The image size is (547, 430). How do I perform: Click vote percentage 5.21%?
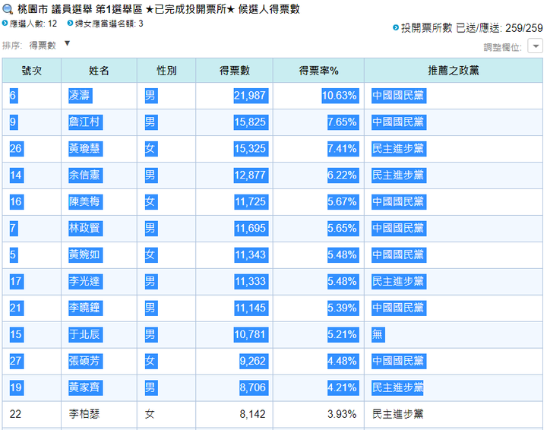pyautogui.click(x=343, y=334)
